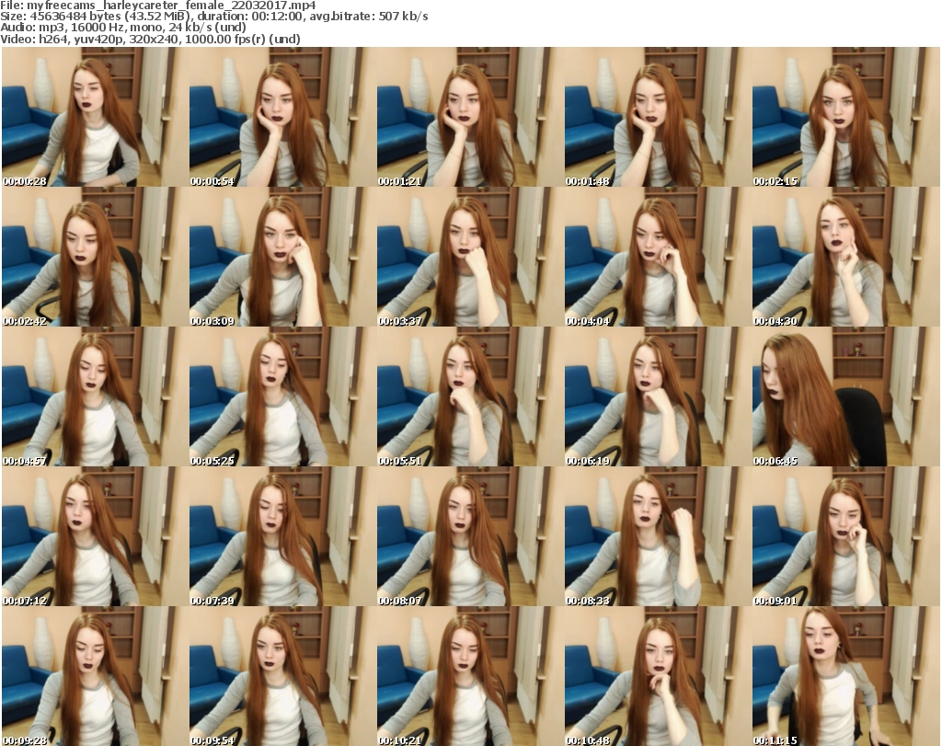
Task: Click the Size and duration info line
Action: [x=214, y=17]
